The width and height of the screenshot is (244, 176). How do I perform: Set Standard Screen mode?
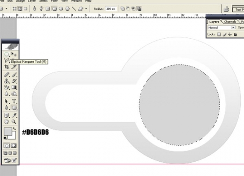[5, 153]
